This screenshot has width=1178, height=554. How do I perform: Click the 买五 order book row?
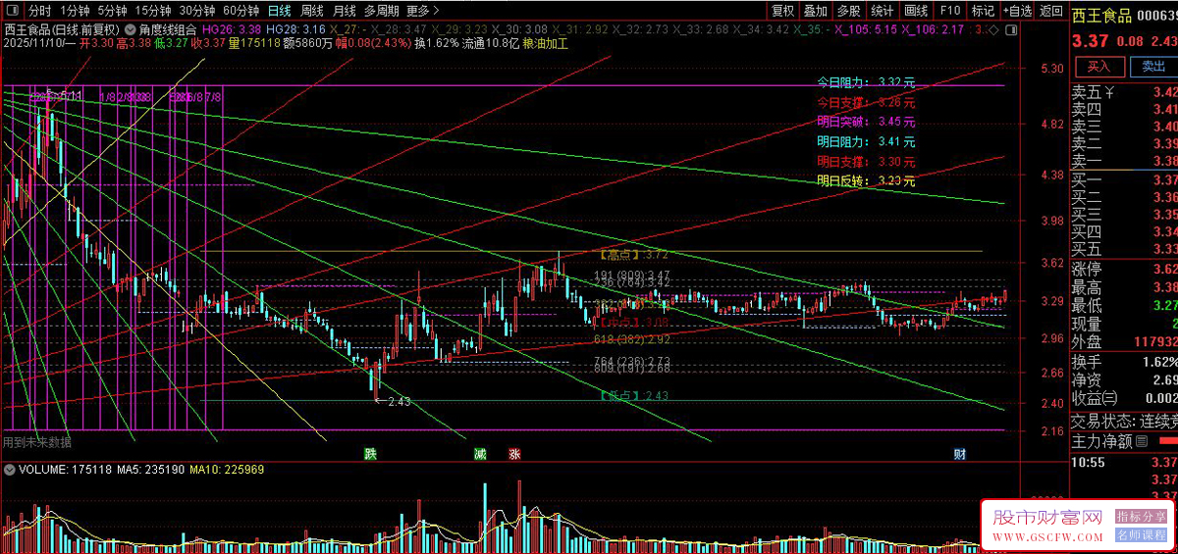tap(1124, 249)
